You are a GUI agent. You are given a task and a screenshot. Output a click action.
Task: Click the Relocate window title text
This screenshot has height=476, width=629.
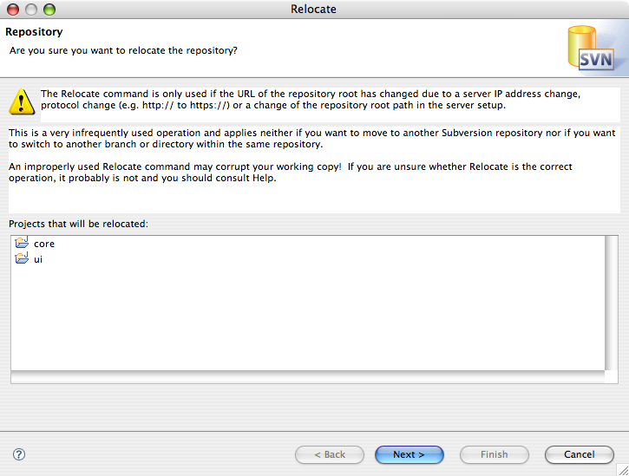(313, 10)
